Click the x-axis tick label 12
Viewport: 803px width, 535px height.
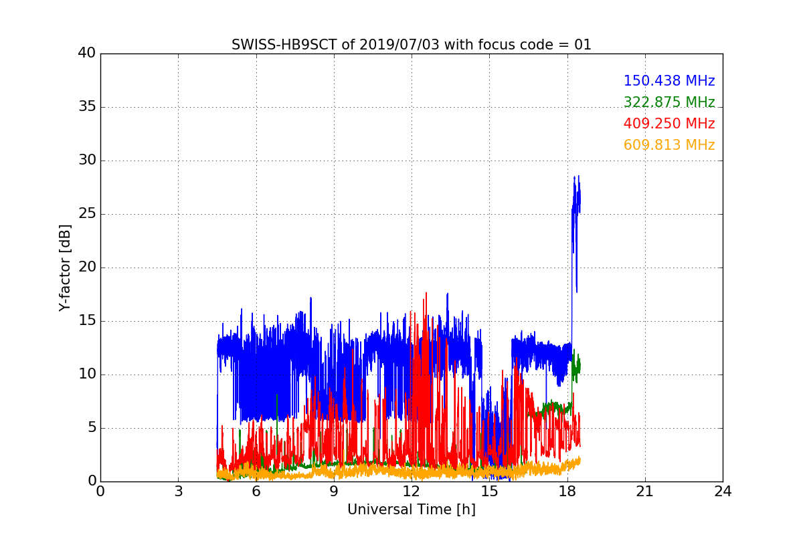(x=412, y=492)
